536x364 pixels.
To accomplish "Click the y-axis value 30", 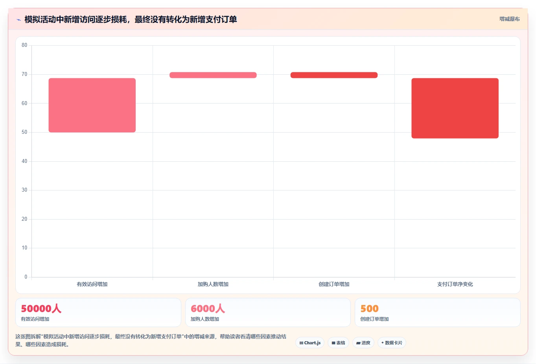I will [24, 190].
